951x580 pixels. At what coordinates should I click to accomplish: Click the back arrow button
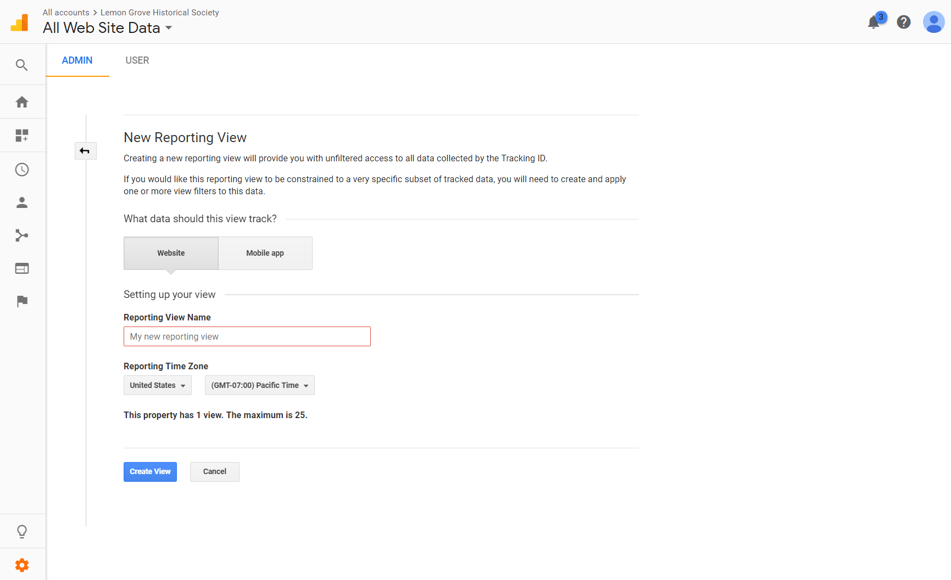click(85, 151)
